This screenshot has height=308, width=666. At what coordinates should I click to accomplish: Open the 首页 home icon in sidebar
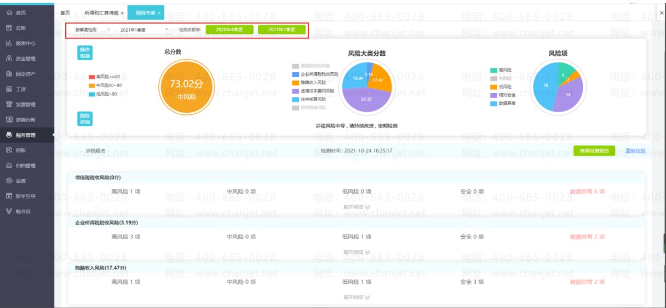click(9, 12)
